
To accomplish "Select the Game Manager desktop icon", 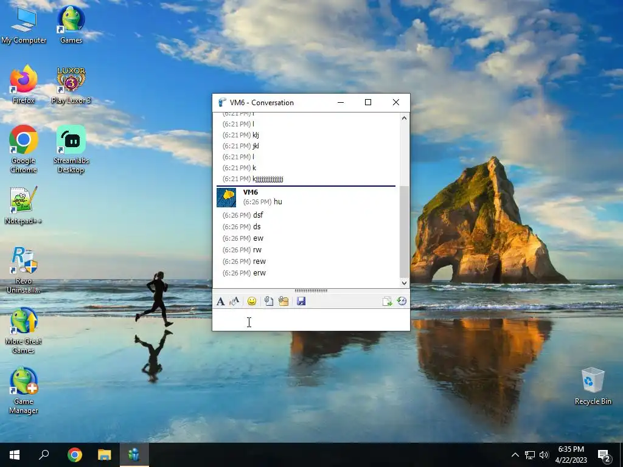I will pos(24,391).
